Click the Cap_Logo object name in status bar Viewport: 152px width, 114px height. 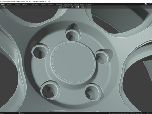click(122, 113)
